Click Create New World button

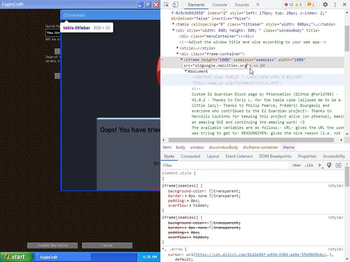pos(52,246)
